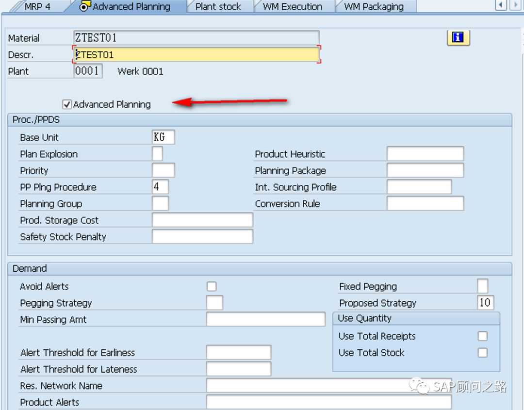Open the Plant stock tab
524x410 pixels.
point(218,7)
